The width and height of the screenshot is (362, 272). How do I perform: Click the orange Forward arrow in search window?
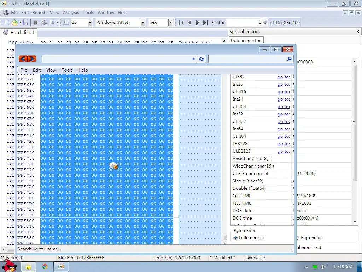(x=32, y=59)
